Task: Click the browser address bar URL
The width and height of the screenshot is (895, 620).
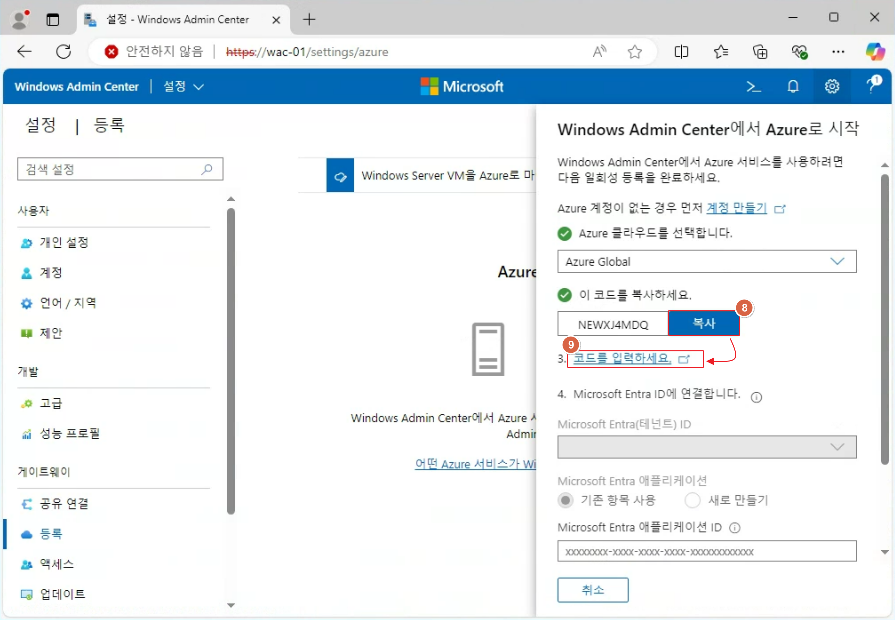Action: tap(307, 52)
